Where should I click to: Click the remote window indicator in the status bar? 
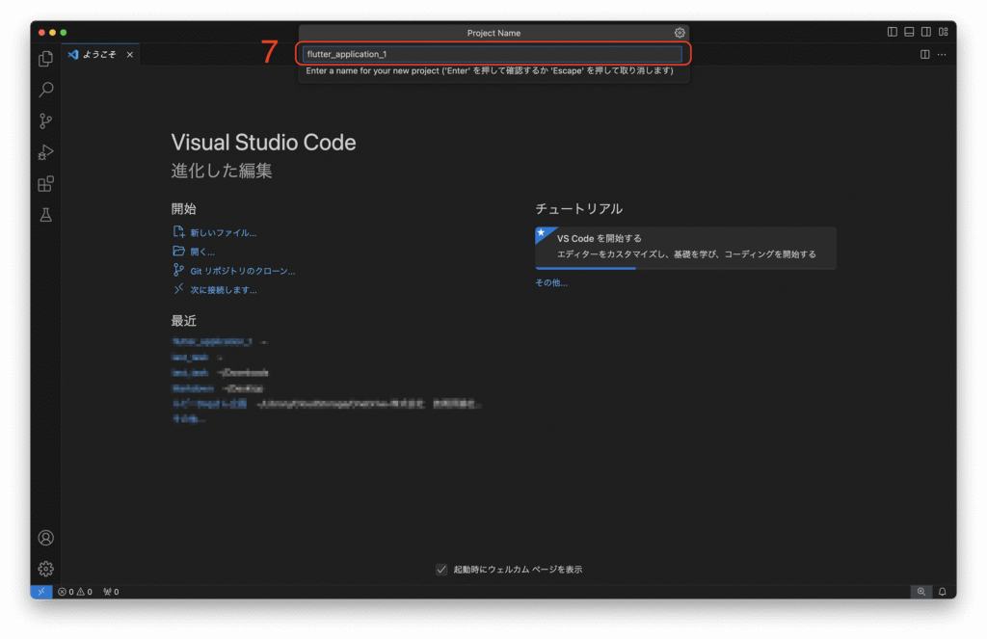pyautogui.click(x=41, y=592)
